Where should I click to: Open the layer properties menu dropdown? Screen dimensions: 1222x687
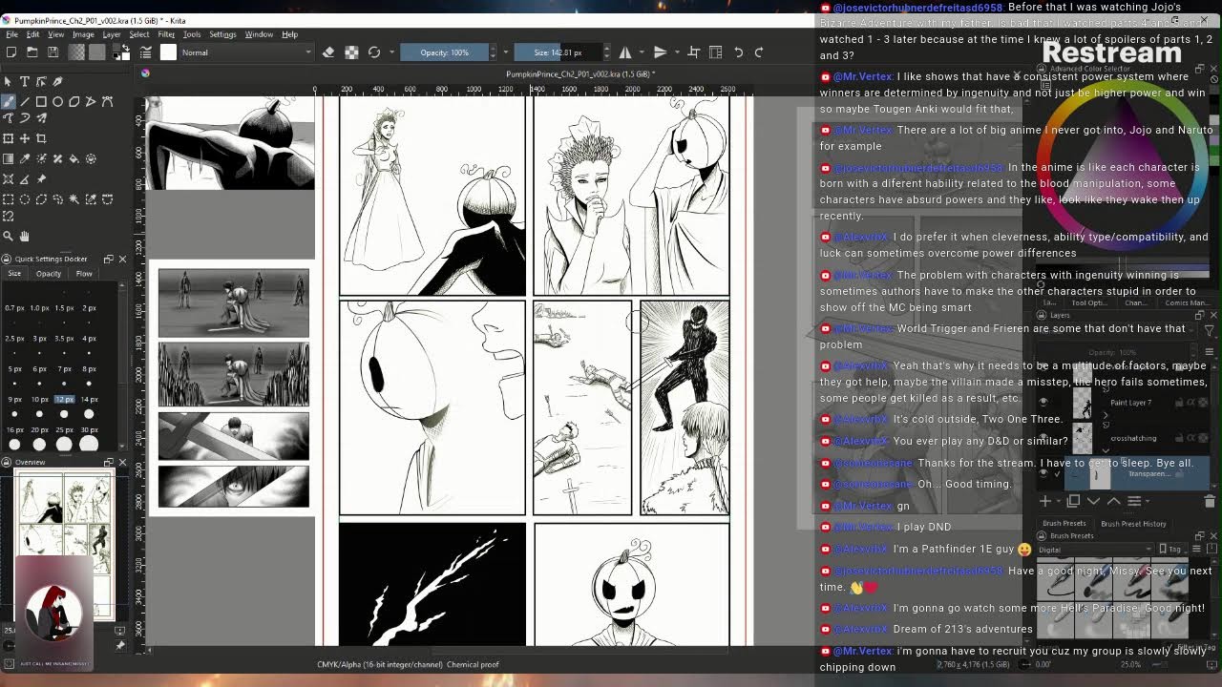(x=1136, y=501)
